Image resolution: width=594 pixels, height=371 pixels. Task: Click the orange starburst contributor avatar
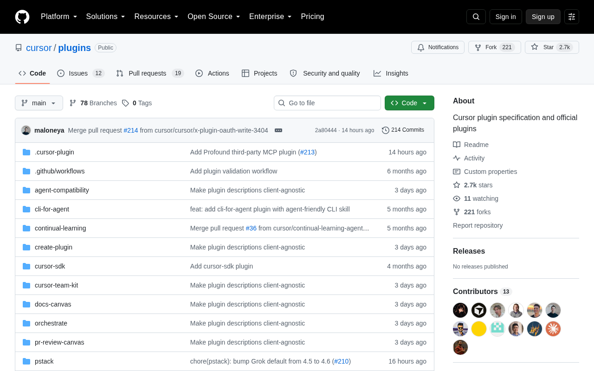553,329
